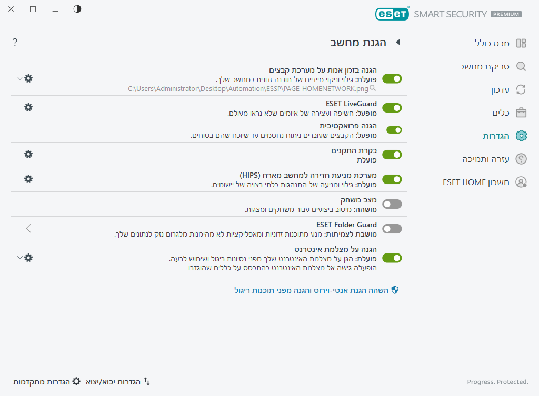The width and height of the screenshot is (539, 396).
Task: Enable gamer mode (מצב משחק) toggle
Action: 392,204
